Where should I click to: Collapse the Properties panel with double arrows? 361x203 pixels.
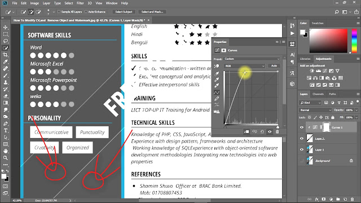coord(277,42)
